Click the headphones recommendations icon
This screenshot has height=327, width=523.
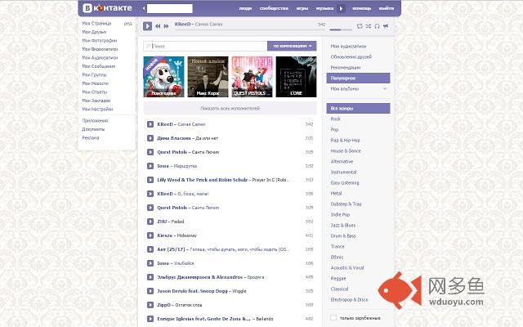click(377, 26)
